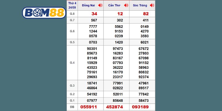Click G.6 value 1244
Viewport: 222px width, 111px height.
tap(93, 31)
